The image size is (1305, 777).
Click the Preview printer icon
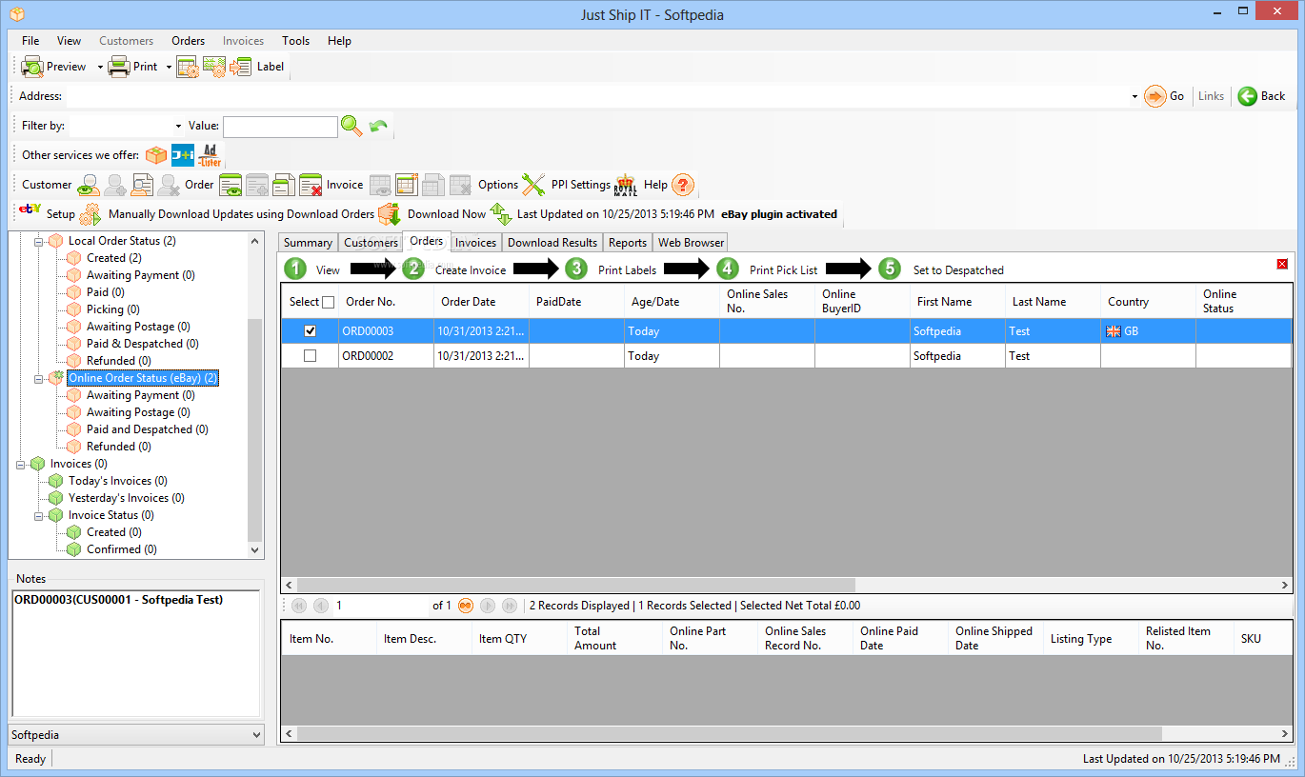tap(32, 67)
